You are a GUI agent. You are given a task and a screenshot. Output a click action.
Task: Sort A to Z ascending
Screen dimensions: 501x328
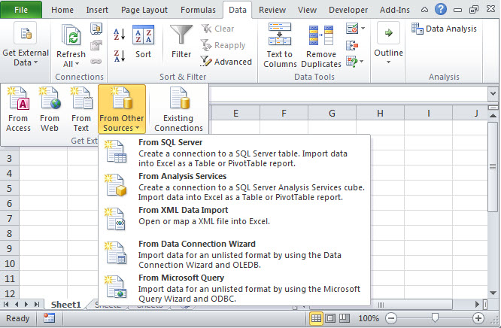pos(120,34)
